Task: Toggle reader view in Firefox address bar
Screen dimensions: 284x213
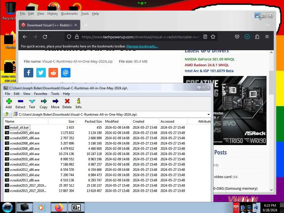Action: pyautogui.click(x=205, y=37)
